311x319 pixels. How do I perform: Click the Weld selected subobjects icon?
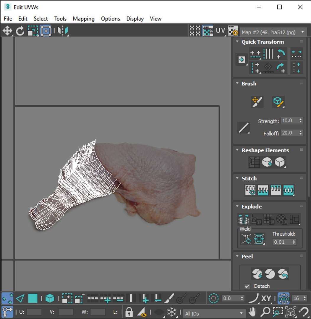coord(259,239)
